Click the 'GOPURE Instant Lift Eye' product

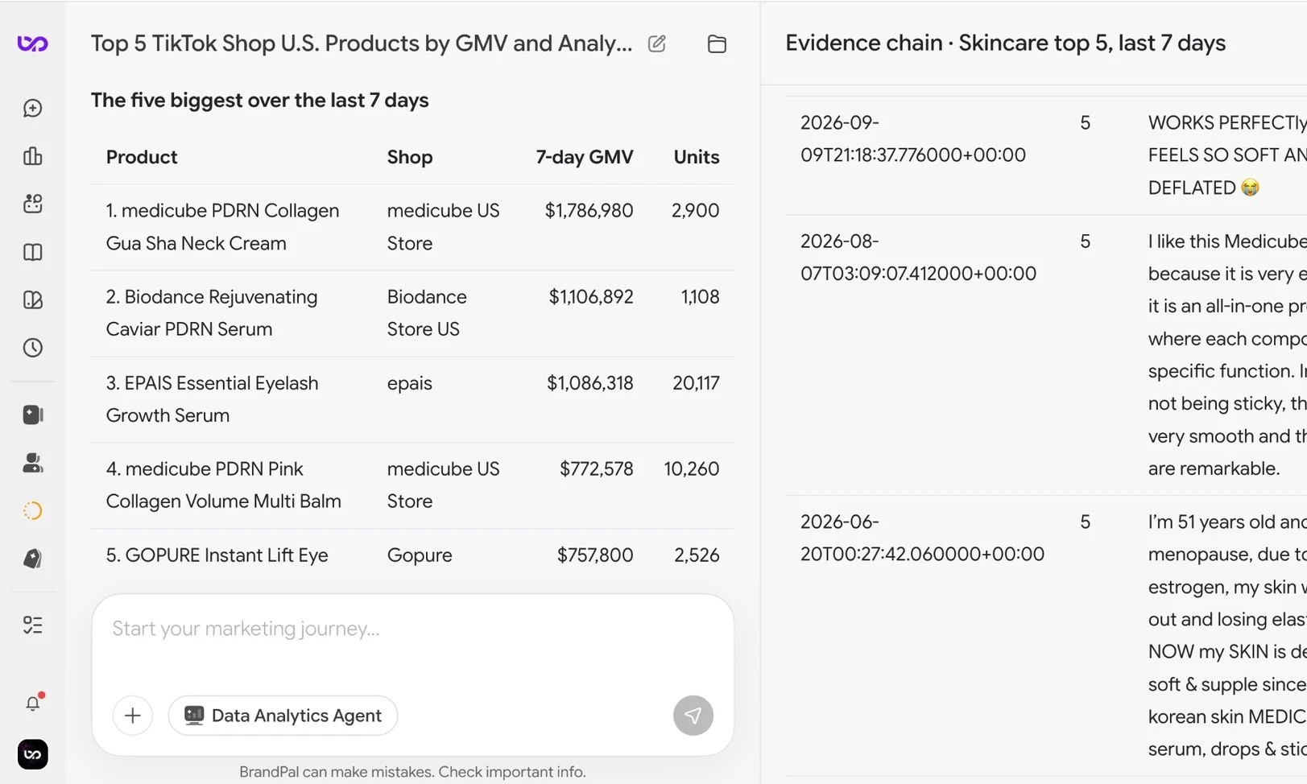tap(217, 555)
